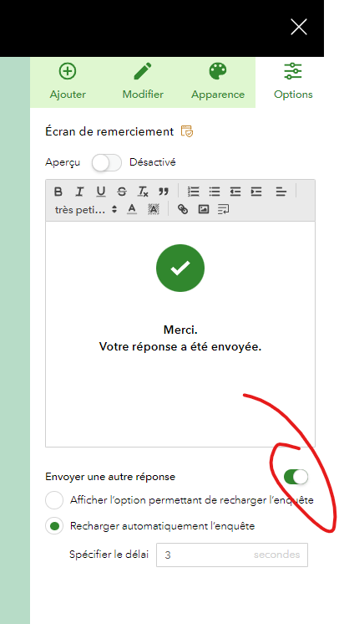Click the Spécifier le délai seconds field
339x624 pixels.
click(232, 555)
